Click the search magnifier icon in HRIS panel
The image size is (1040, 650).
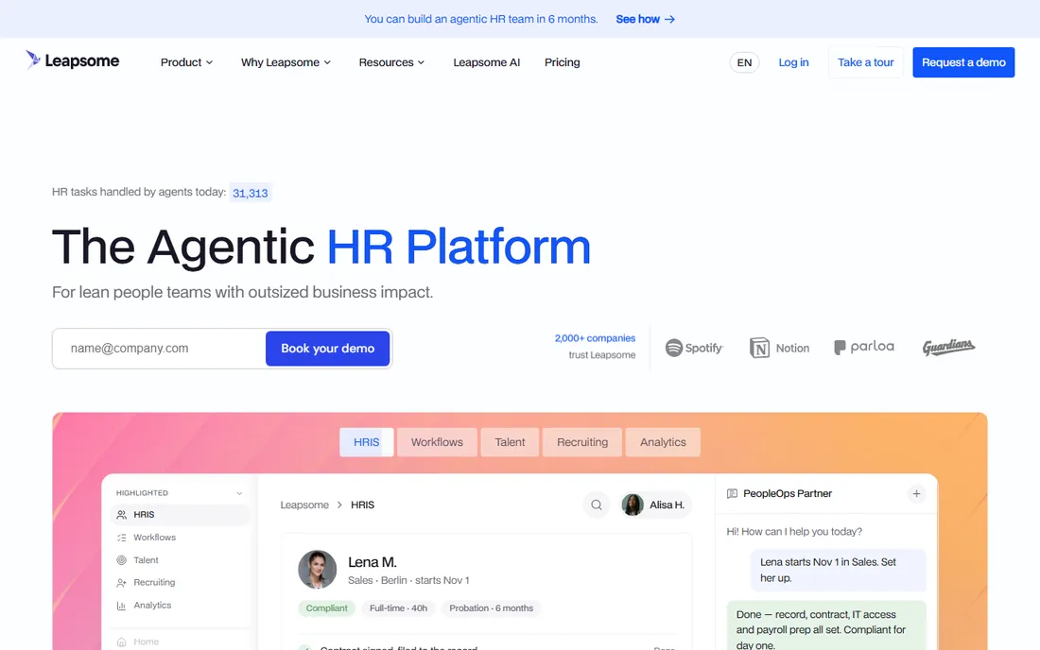[597, 505]
